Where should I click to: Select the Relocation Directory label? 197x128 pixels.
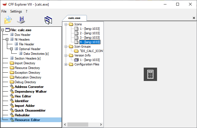click(28, 77)
